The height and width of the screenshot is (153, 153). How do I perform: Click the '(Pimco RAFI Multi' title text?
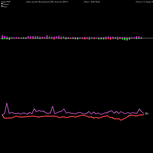92,2
